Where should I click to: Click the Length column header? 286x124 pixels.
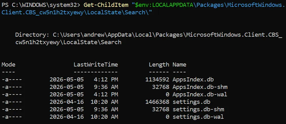coord(159,65)
